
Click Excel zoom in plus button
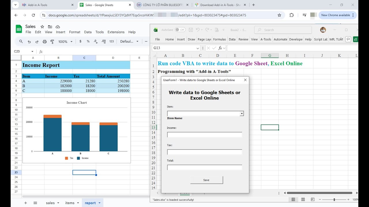pyautogui.click(x=348, y=200)
